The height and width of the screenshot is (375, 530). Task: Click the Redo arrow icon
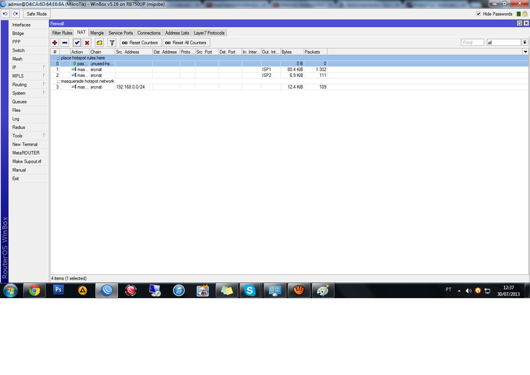point(15,14)
